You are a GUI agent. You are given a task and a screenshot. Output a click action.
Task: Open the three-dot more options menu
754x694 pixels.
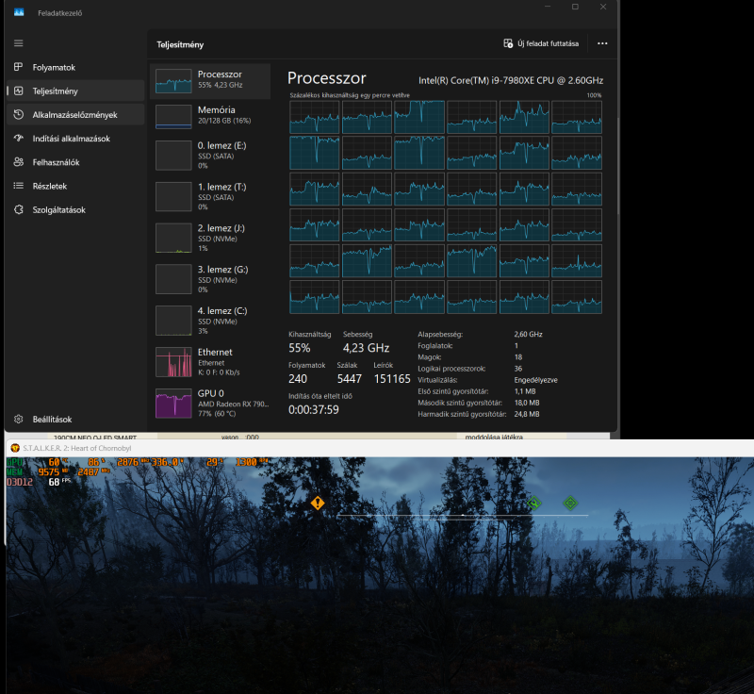tap(602, 43)
